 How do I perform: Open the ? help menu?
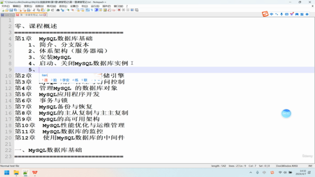127,6
